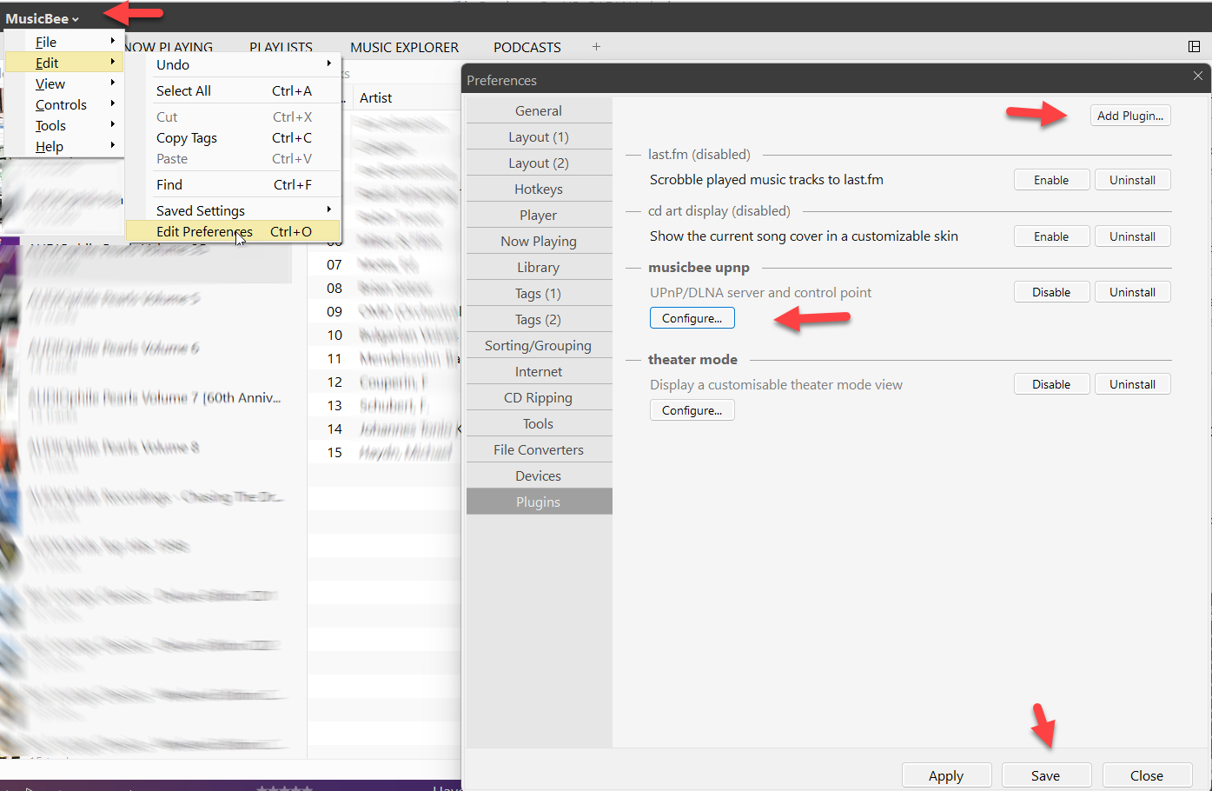1212x791 pixels.
Task: Open the Layout (1) preferences section
Action: (539, 136)
